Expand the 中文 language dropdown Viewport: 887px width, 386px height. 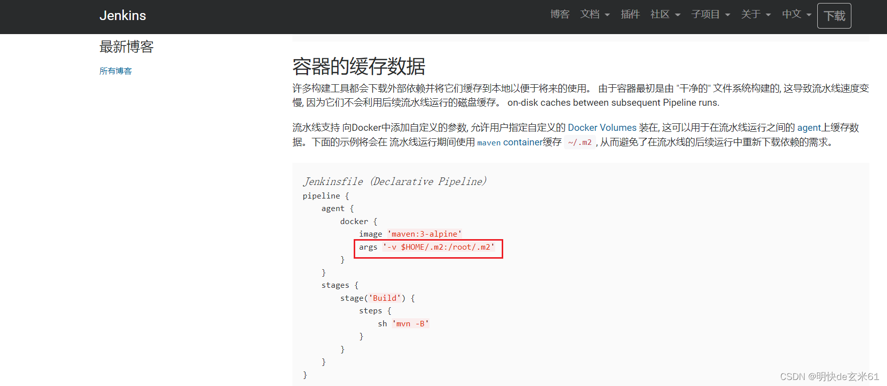[x=797, y=15]
